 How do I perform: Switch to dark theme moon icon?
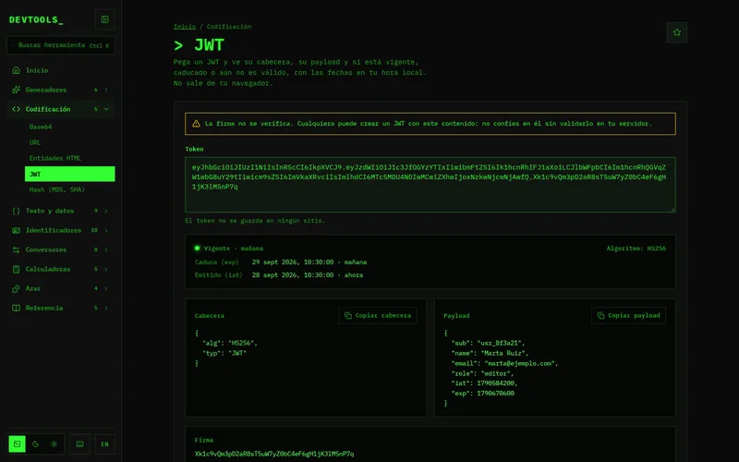tap(35, 444)
